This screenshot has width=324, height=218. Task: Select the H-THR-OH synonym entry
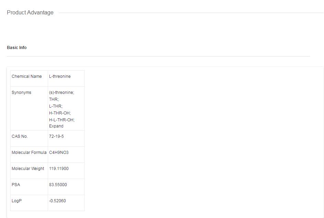click(x=60, y=113)
